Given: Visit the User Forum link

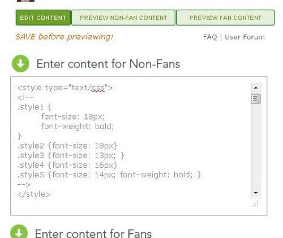Looking at the screenshot, I should click(x=245, y=37).
